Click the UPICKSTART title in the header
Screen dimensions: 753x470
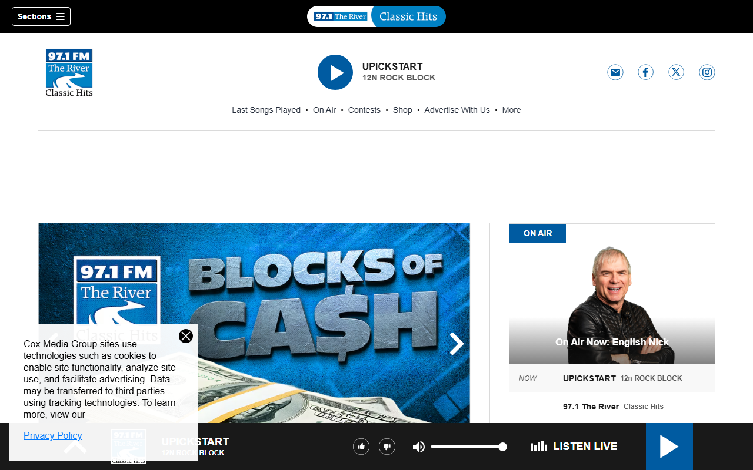392,66
